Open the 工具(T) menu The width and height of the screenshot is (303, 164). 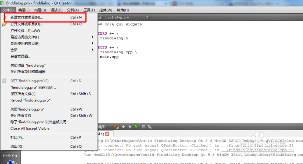click(89, 10)
